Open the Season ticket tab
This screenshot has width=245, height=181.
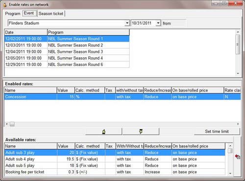51,14
